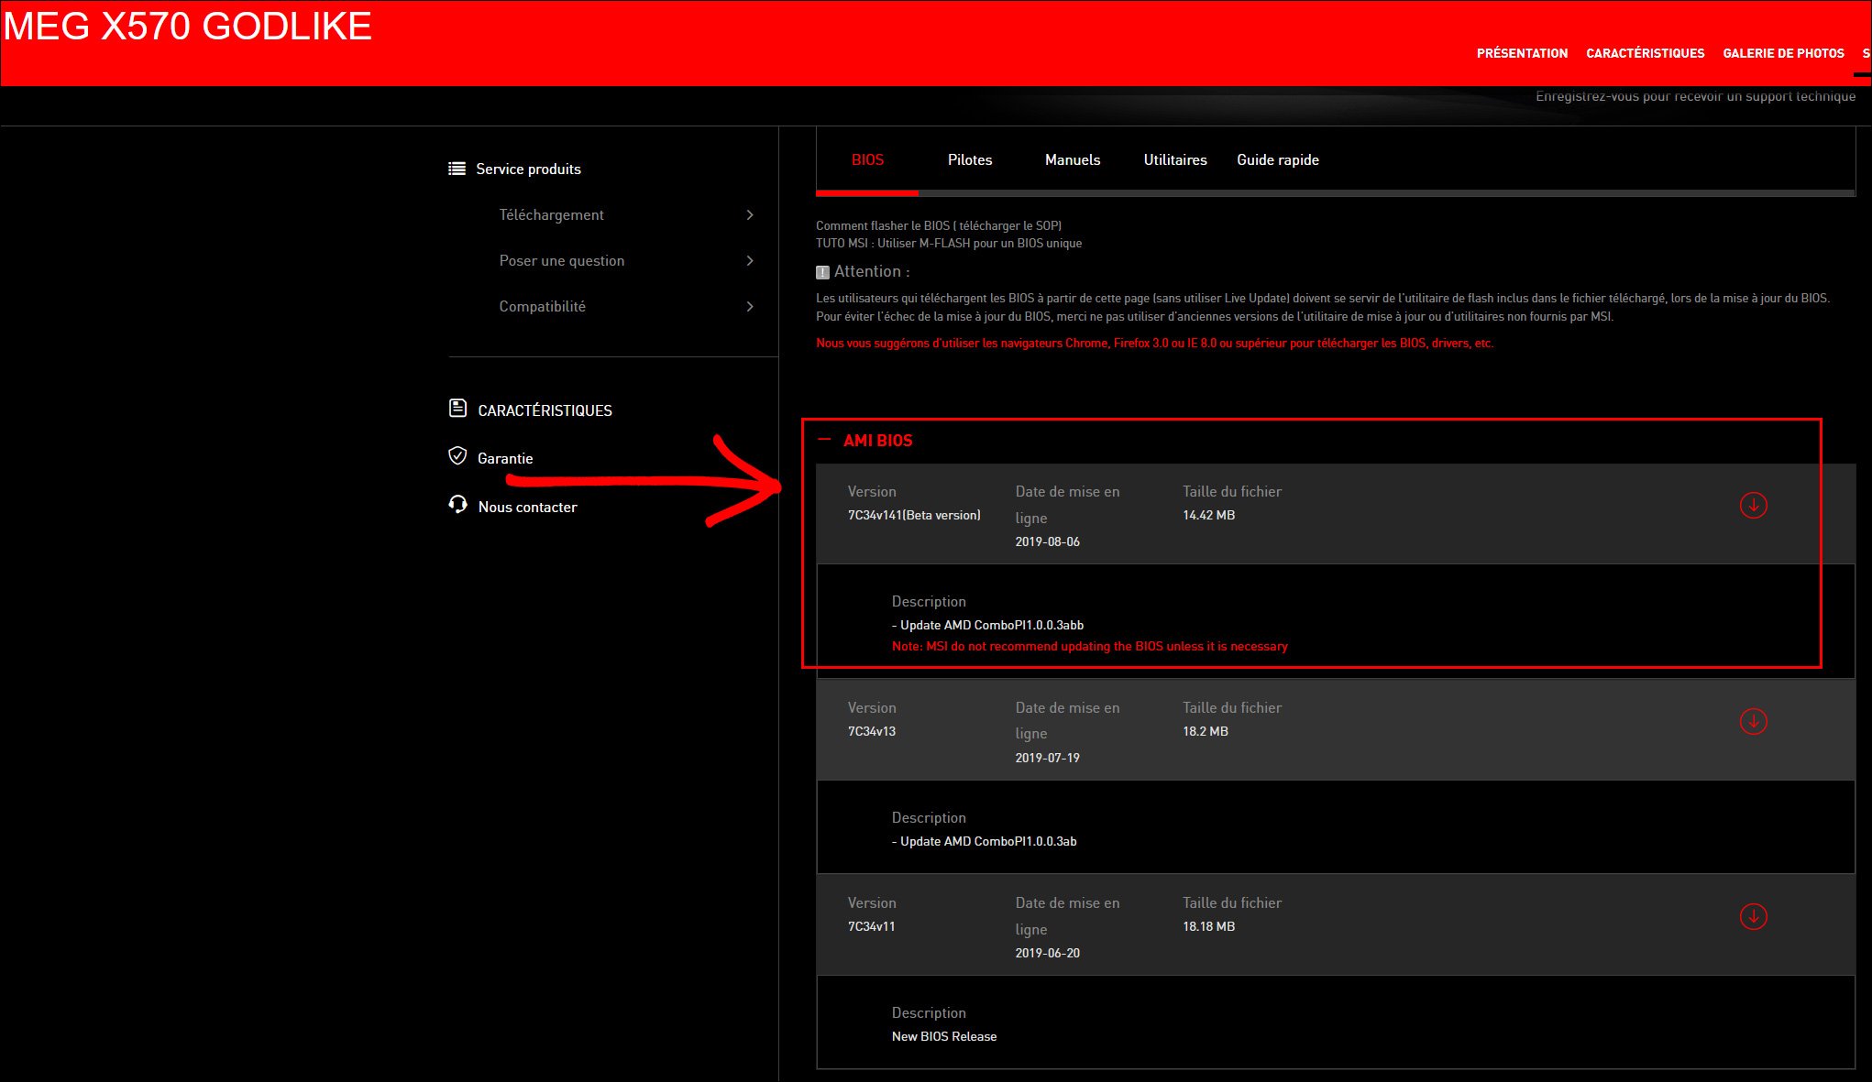
Task: Click file size 14.42 MB
Action: click(x=1208, y=515)
